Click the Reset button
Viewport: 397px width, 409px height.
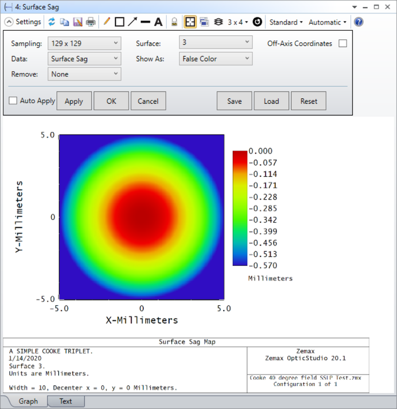pos(308,101)
